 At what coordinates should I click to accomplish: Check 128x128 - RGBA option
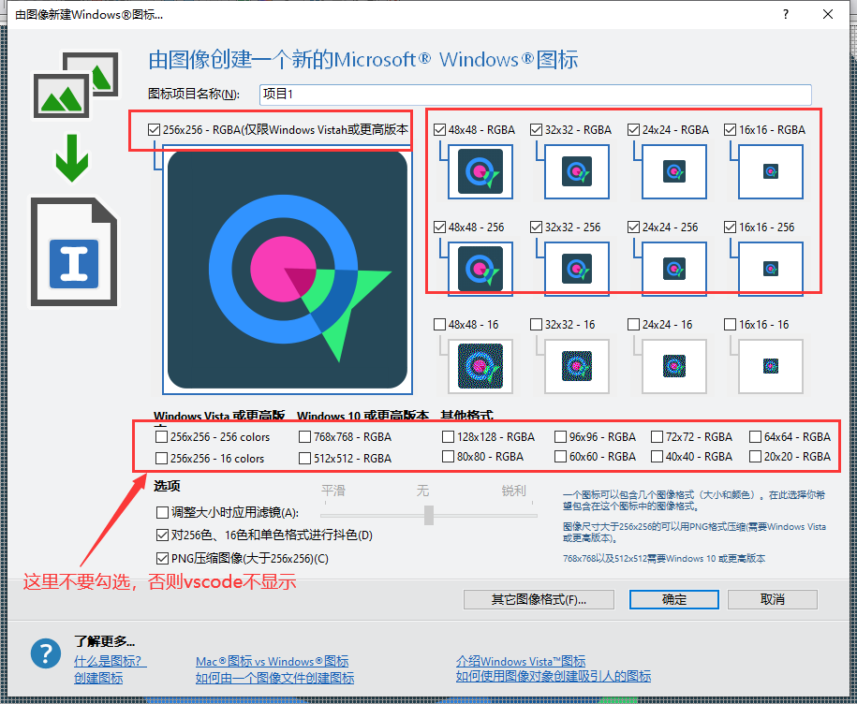pos(449,437)
